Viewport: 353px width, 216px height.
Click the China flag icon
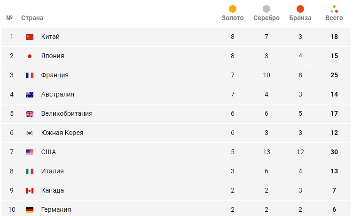pyautogui.click(x=30, y=37)
